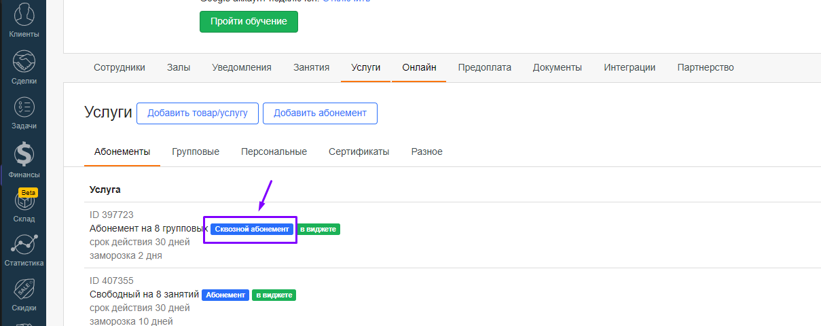Screen dimensions: 821x326
Task: Open the Свободный на 8 занятий service
Action: (x=144, y=295)
